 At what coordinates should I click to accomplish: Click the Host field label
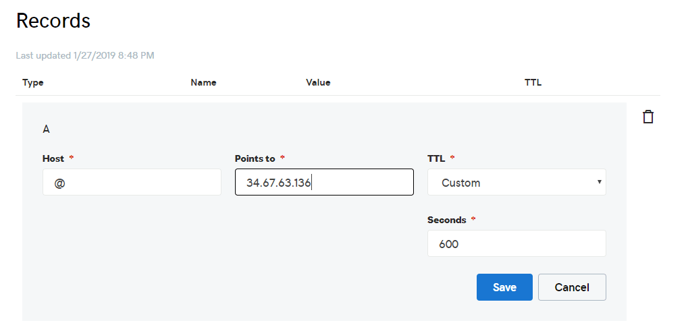click(x=53, y=159)
